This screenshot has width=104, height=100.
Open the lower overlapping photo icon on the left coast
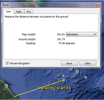[x=7, y=86]
